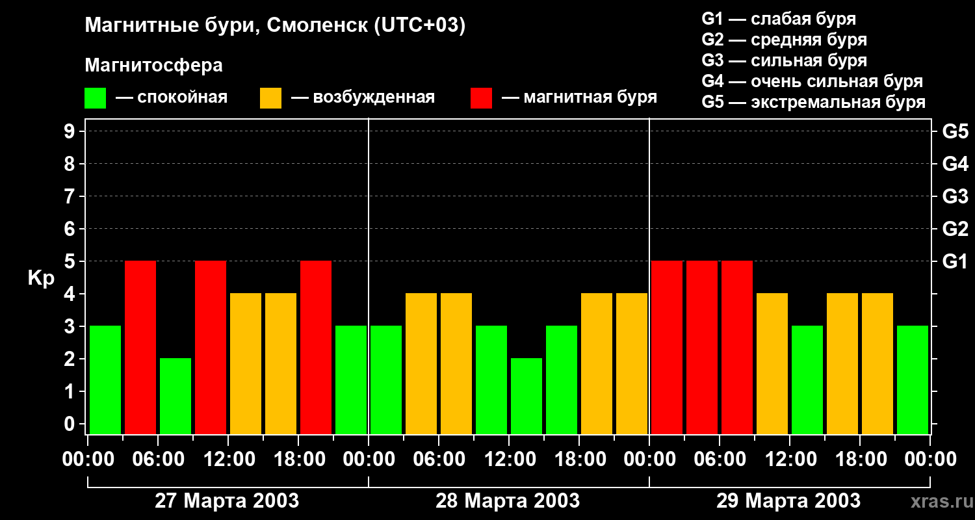Image resolution: width=975 pixels, height=520 pixels.
Task: Click 29 March 15:00–18:00 yellow bar
Action: click(x=842, y=363)
